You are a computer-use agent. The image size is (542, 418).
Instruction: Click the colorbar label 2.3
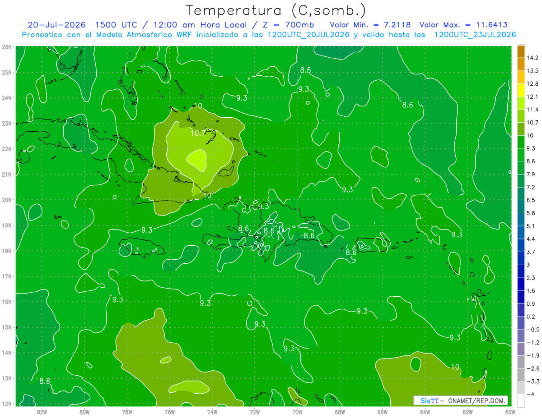point(531,278)
